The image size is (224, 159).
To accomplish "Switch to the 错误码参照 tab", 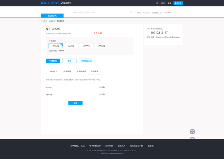I will [x=81, y=72].
